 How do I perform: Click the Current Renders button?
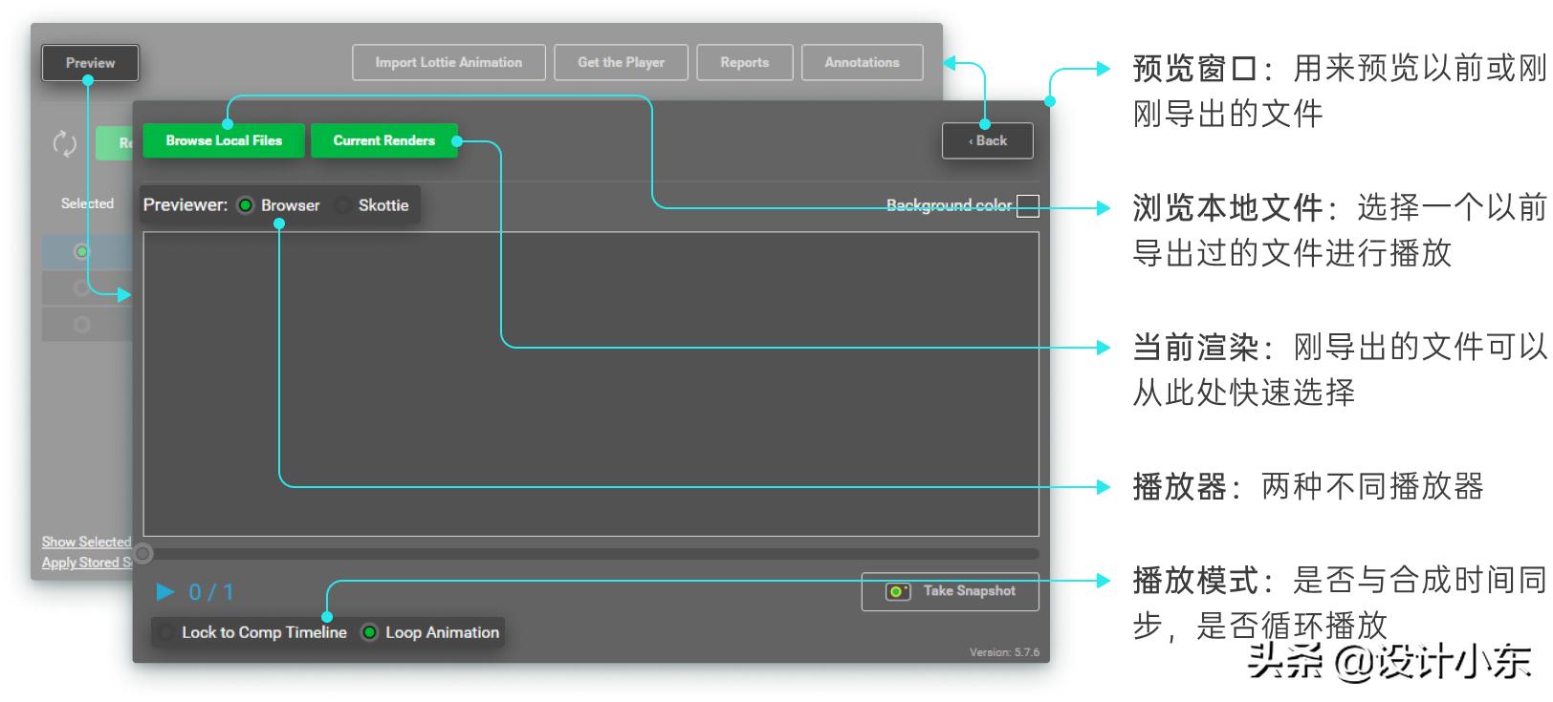pos(383,140)
